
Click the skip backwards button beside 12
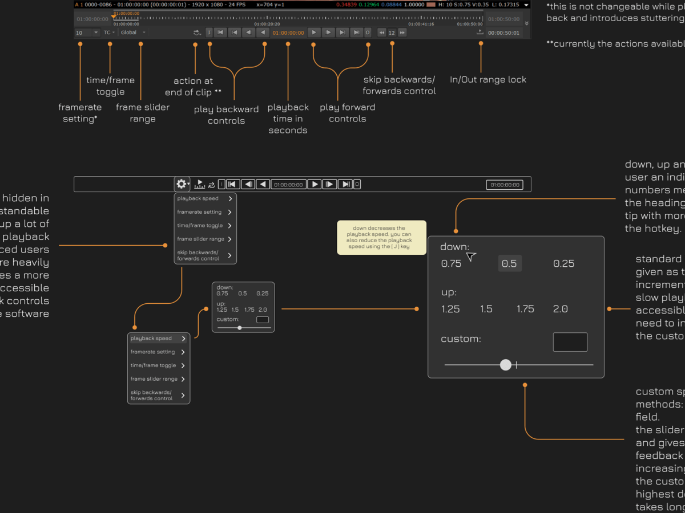(x=382, y=32)
